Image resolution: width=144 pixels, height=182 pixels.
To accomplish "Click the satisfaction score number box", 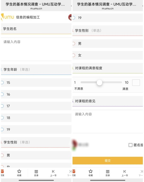I will (136, 82).
